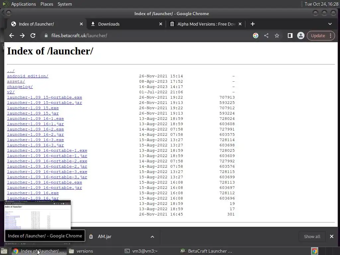Click the Chrome icon in system tray
Screen dimensions: 340x255
coord(315,251)
